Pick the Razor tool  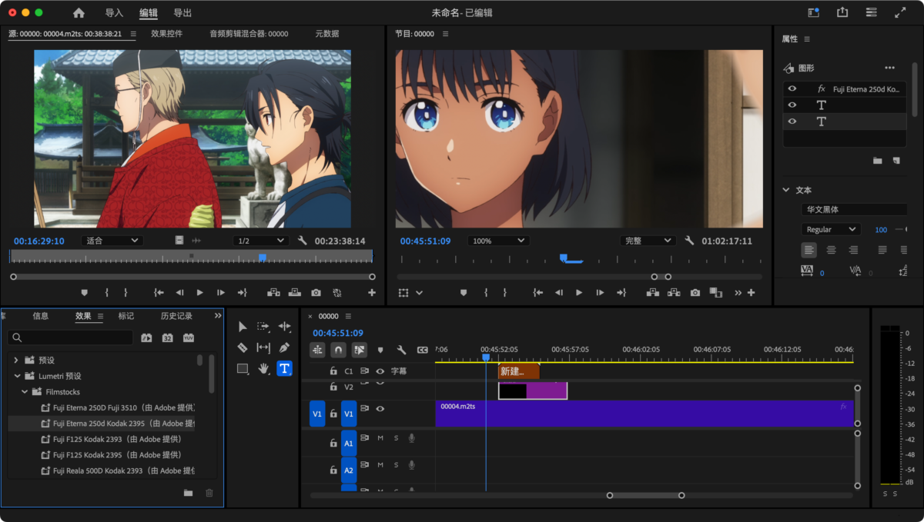[x=243, y=347]
